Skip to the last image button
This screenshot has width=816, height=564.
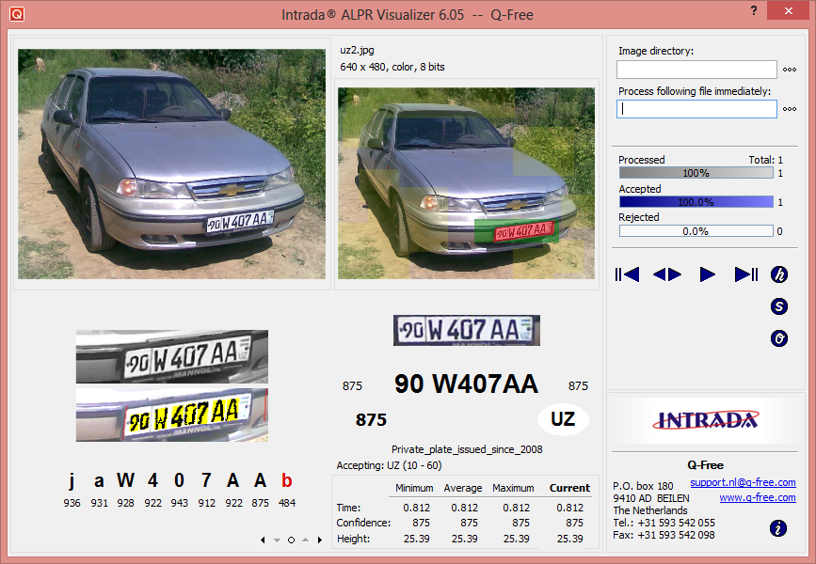point(745,274)
